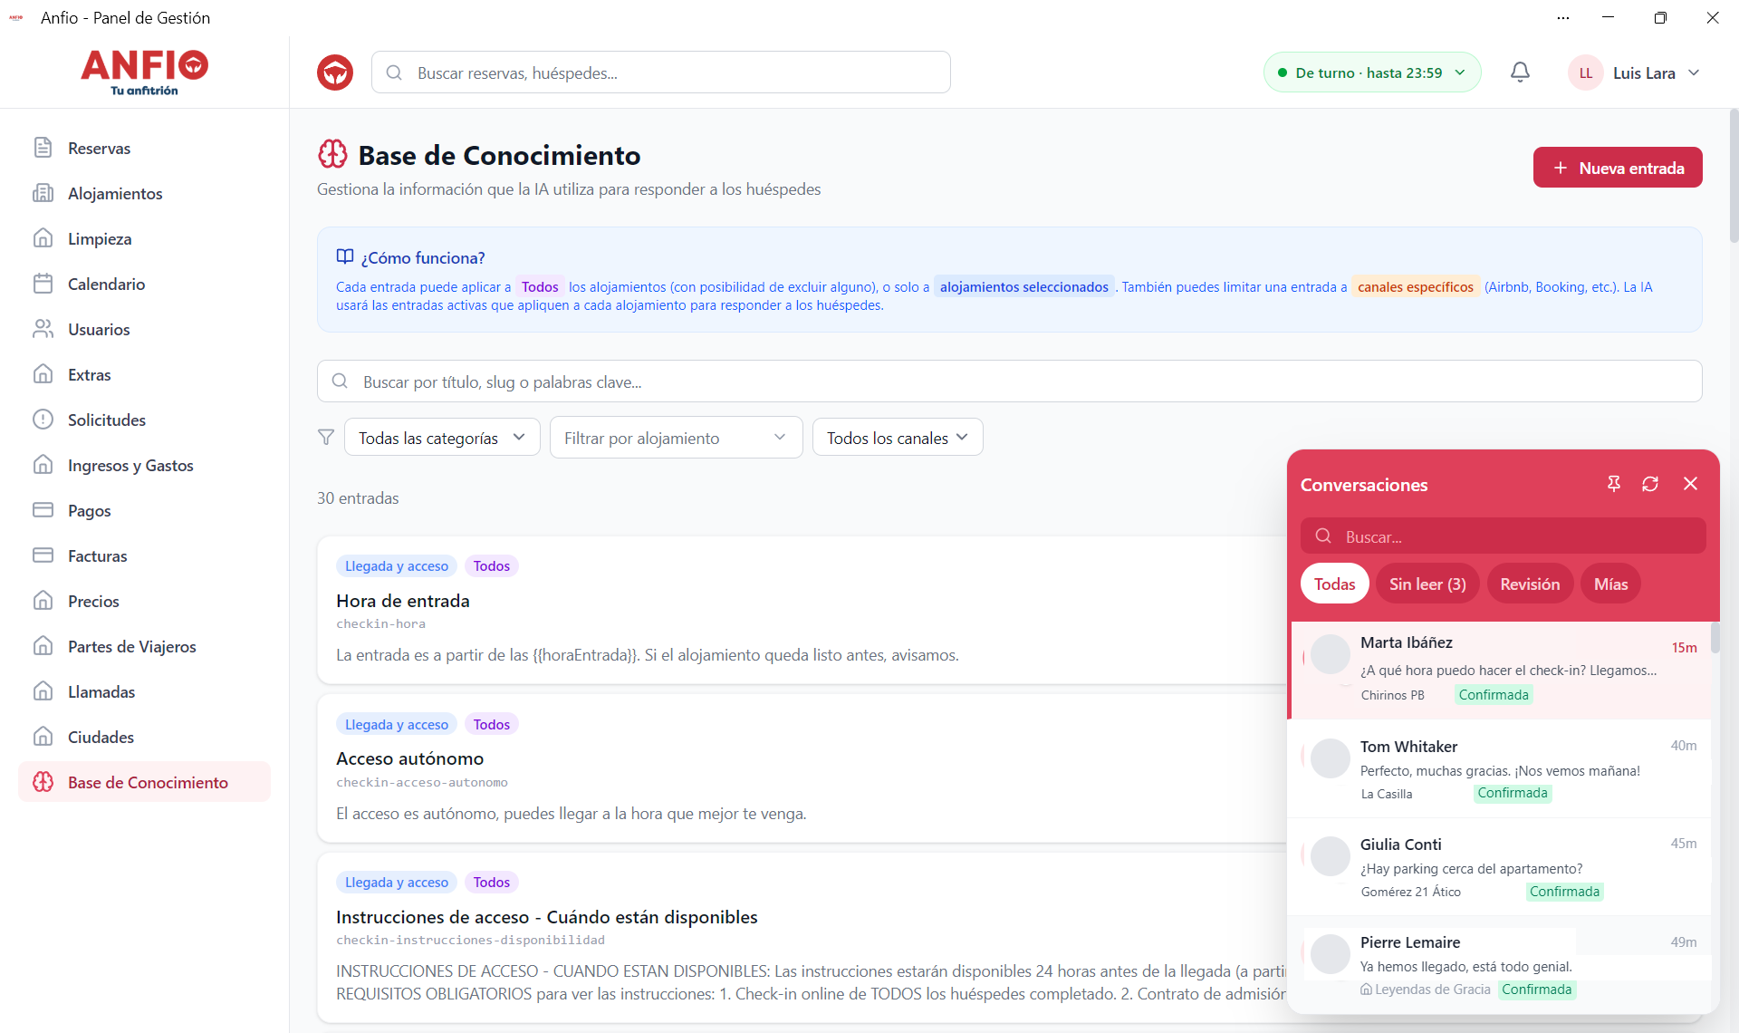Select the Usuarios people icon
Image resolution: width=1739 pixels, height=1033 pixels.
pos(43,329)
